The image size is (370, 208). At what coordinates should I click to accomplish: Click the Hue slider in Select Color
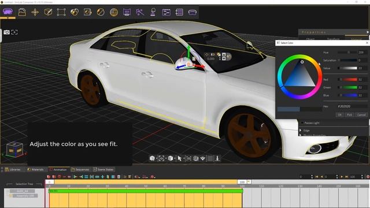tap(347, 53)
